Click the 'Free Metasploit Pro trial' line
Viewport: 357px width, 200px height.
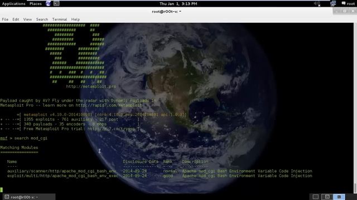[70, 129]
